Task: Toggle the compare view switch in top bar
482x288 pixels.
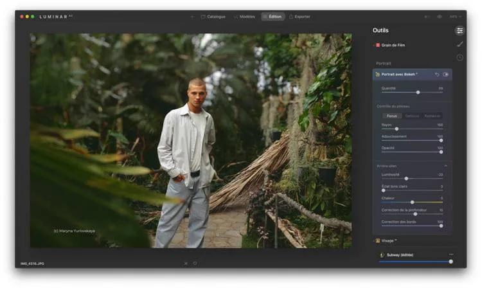Action: click(427, 17)
